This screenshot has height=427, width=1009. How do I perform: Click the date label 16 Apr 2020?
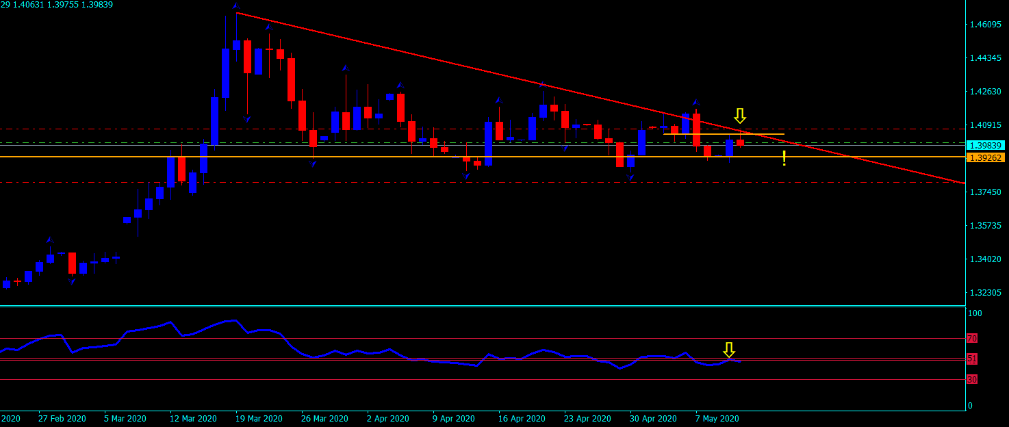[x=522, y=418]
